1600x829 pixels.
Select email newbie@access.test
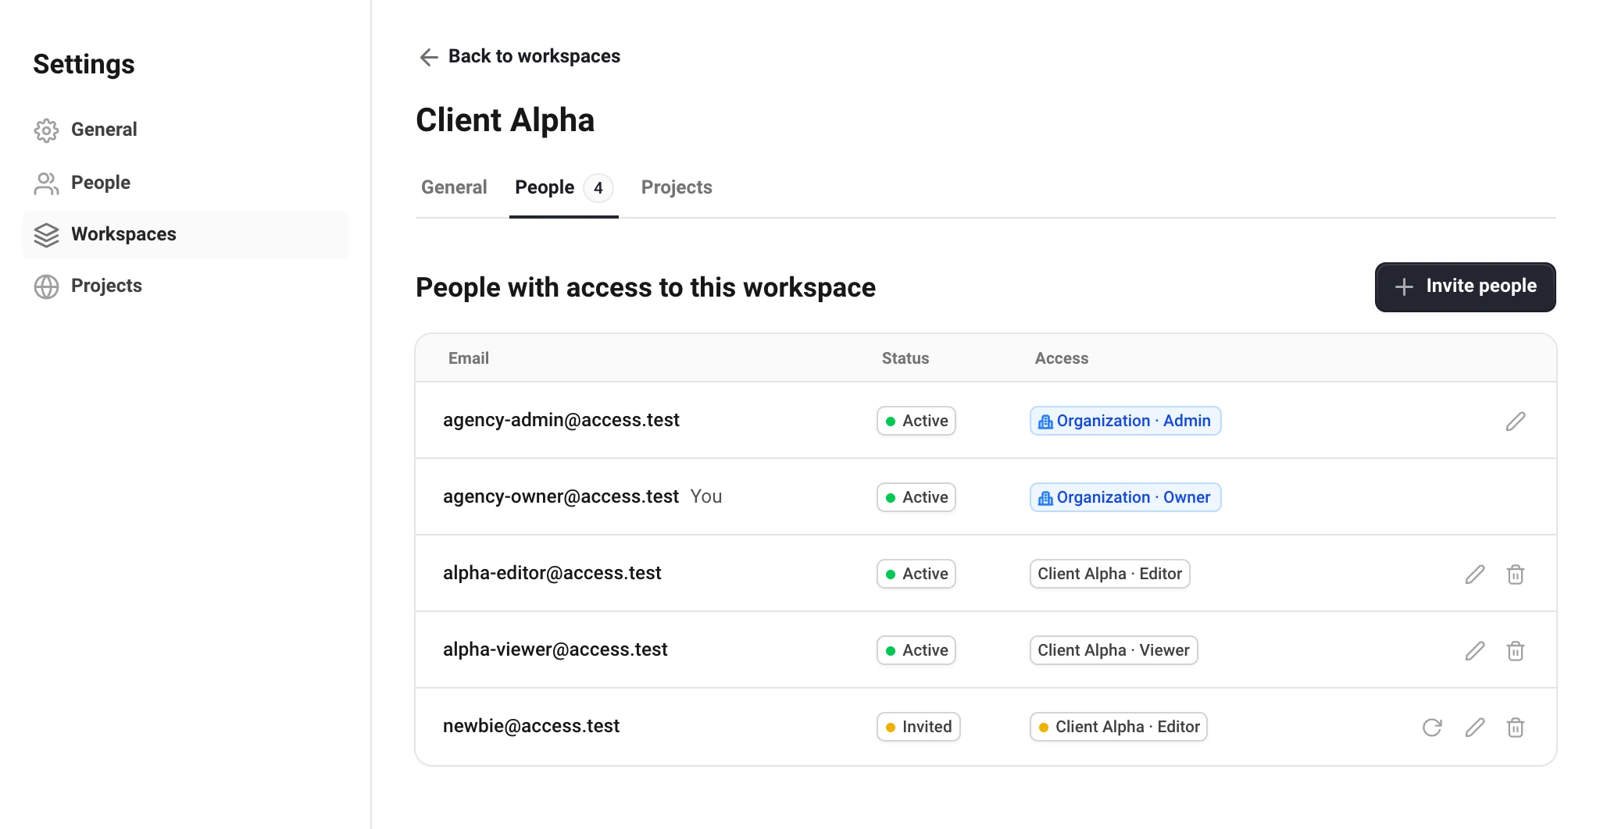coord(531,726)
